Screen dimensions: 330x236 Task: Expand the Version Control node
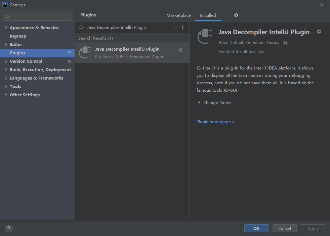(6, 61)
